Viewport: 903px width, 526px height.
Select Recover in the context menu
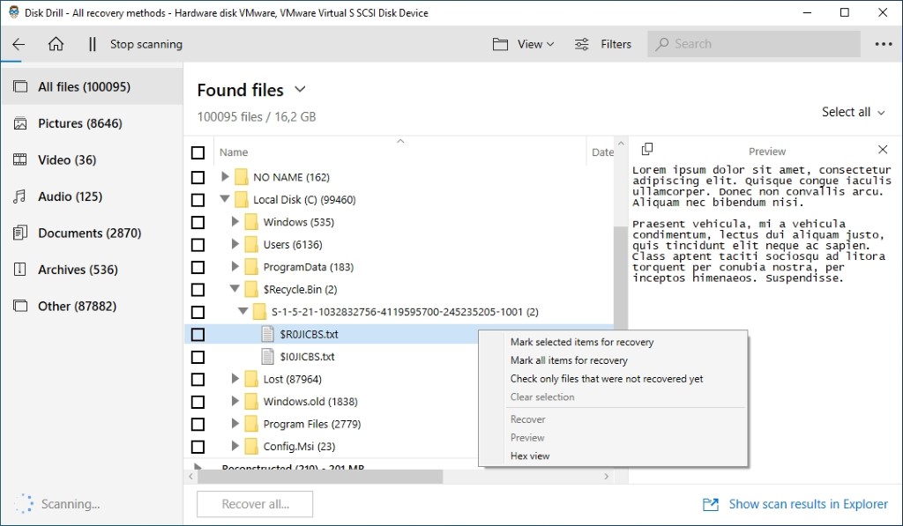click(527, 419)
